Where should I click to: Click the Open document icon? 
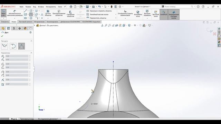(81, 7)
